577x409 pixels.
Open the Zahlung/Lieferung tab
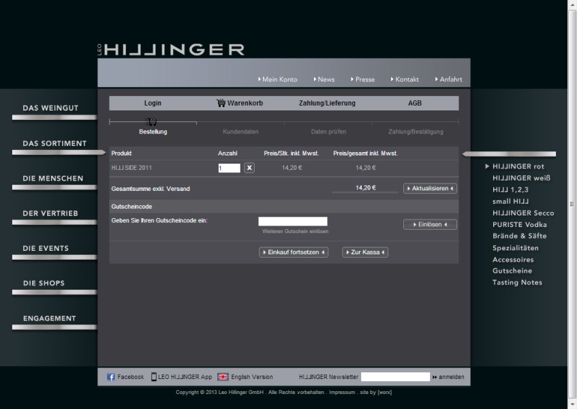click(327, 103)
